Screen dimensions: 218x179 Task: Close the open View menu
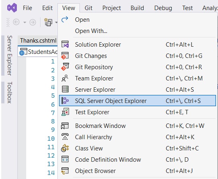(69, 8)
